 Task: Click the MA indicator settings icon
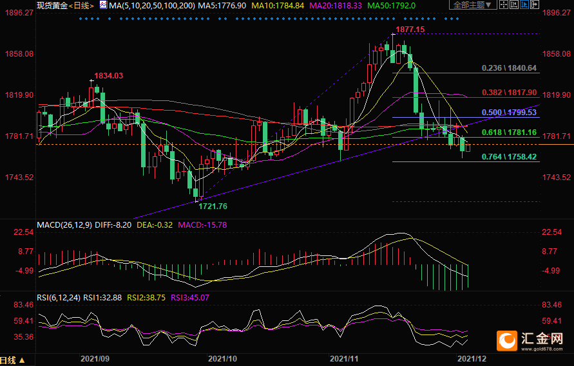(x=102, y=5)
